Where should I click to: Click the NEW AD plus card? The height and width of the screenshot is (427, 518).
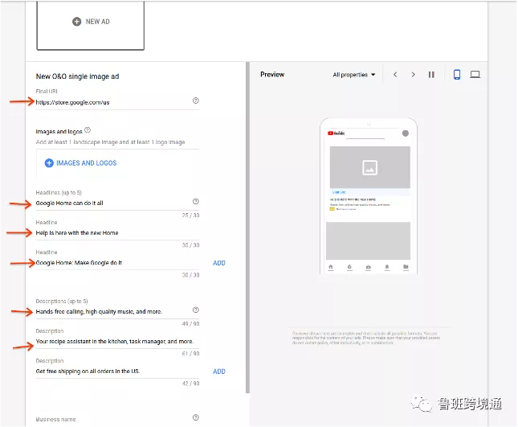(x=90, y=26)
